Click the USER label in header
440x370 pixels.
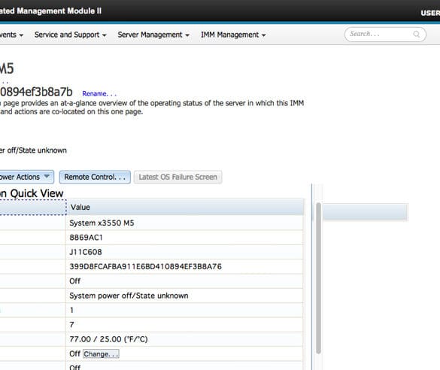(430, 13)
